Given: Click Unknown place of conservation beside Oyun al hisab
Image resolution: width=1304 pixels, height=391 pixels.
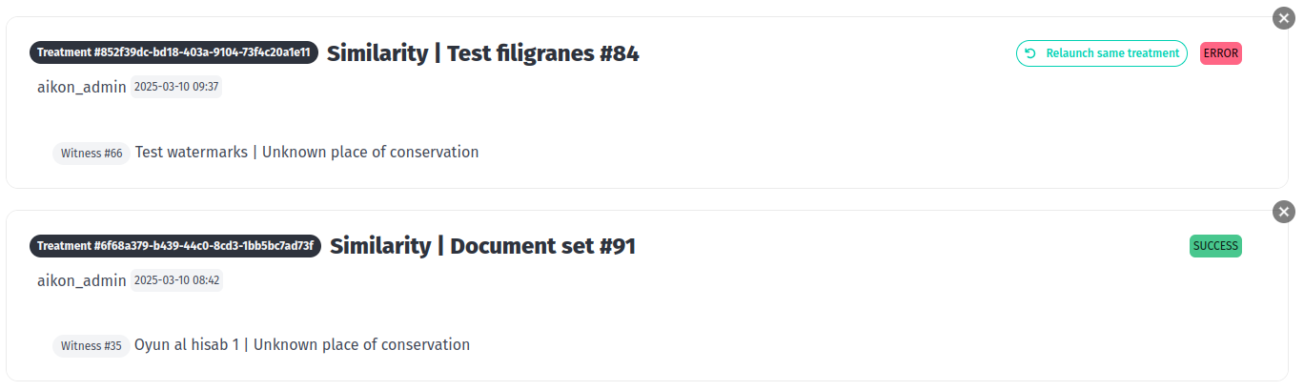Looking at the screenshot, I should pos(361,344).
